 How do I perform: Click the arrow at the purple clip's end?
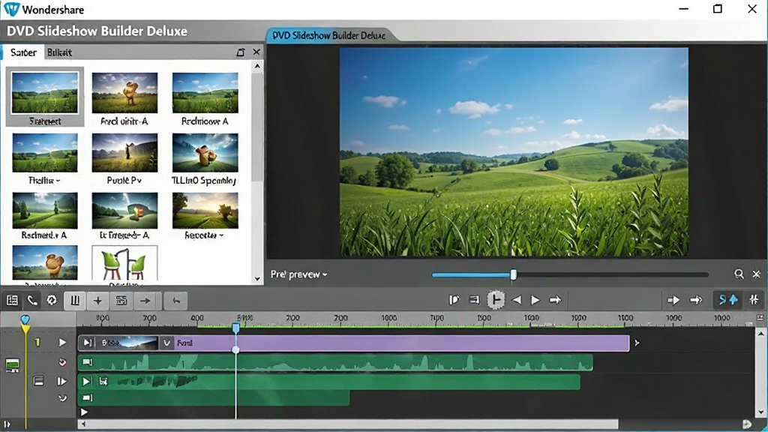tap(637, 343)
